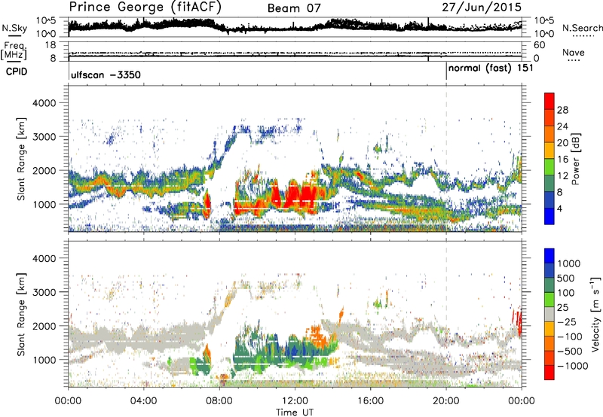Viewport: 603px width, 417px height.
Task: Click the 'ulfscan -3350' CPID text
Action: point(106,75)
